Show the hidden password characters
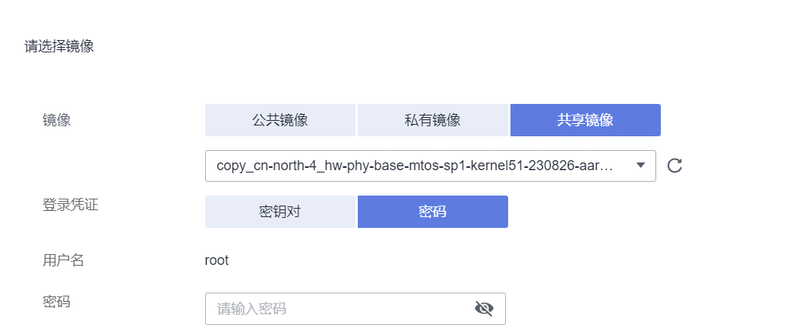 click(484, 308)
